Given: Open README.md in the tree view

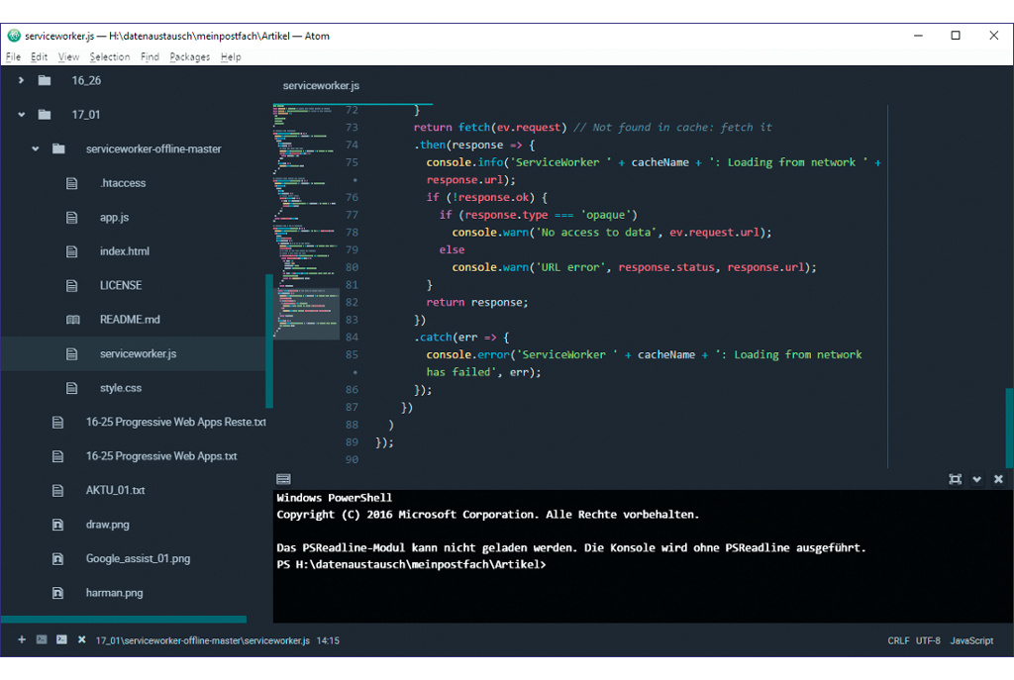Looking at the screenshot, I should 129,320.
